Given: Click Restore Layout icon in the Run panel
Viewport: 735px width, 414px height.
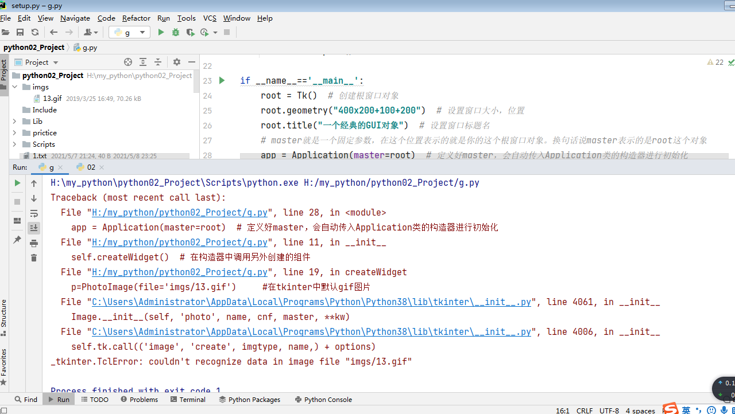Looking at the screenshot, I should tap(17, 221).
